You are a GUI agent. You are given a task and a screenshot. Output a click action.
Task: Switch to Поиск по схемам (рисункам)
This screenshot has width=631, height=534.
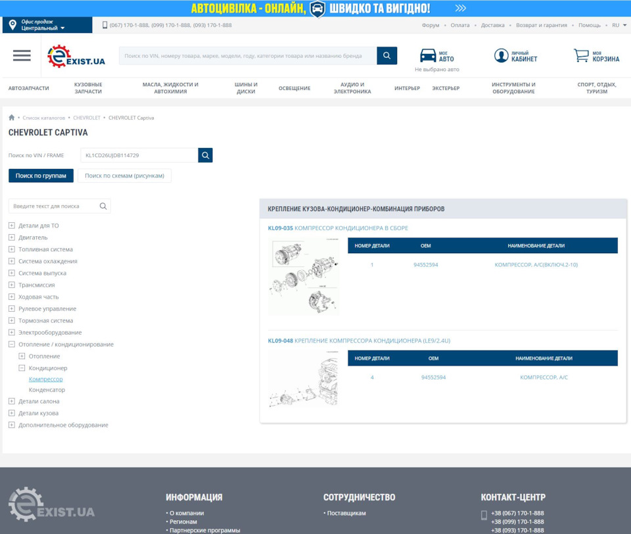coord(124,176)
